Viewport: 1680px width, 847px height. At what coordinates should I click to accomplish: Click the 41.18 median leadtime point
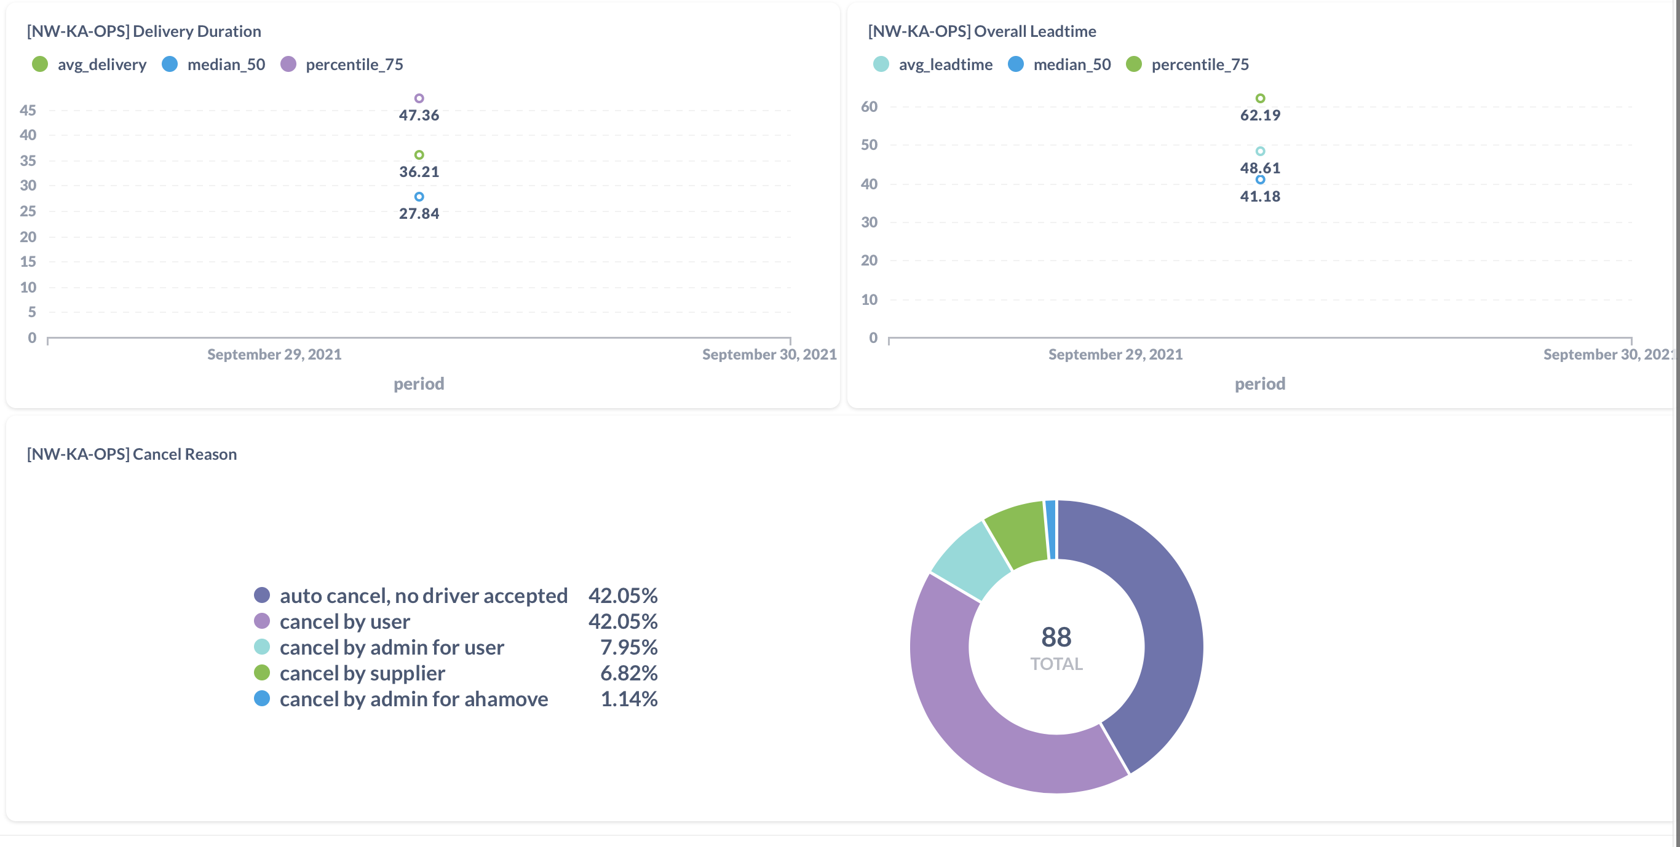click(x=1260, y=180)
